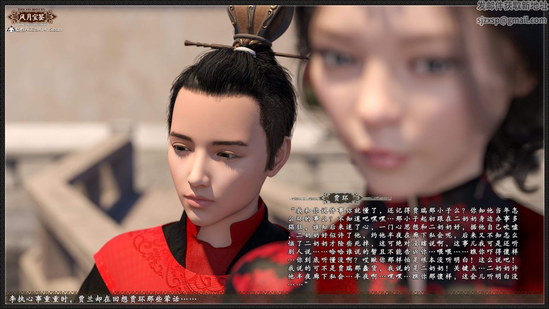
Task: Click the ornamental flourish left of 贾环
Action: [305, 198]
